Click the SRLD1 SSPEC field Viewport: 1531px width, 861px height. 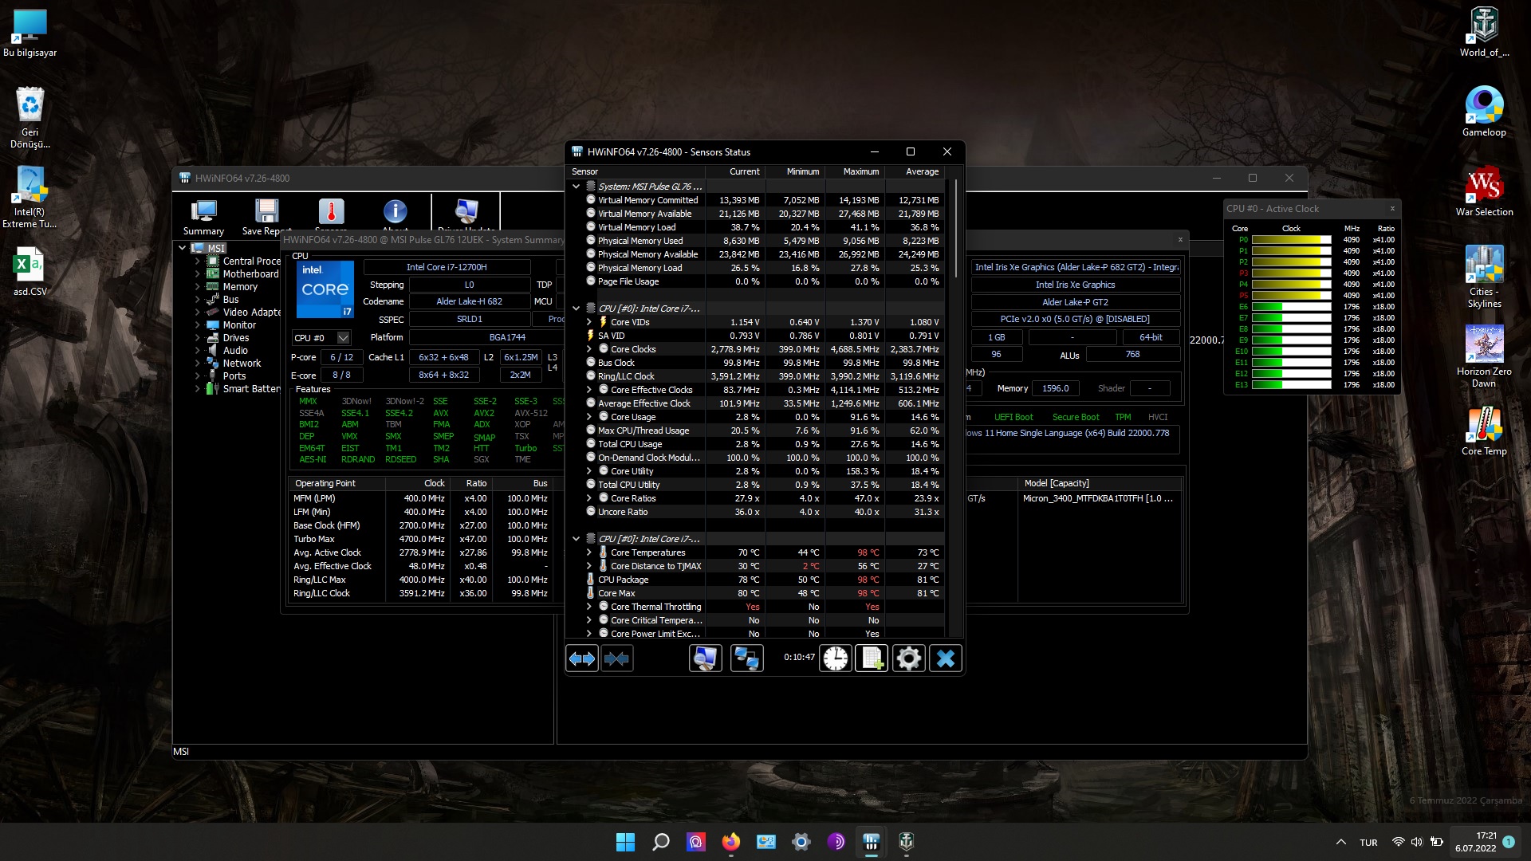pyautogui.click(x=469, y=319)
